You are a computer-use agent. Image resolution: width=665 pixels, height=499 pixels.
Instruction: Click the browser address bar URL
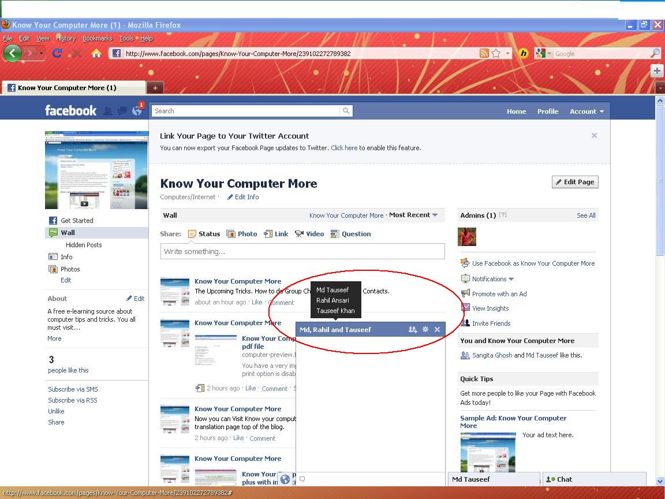coord(238,54)
